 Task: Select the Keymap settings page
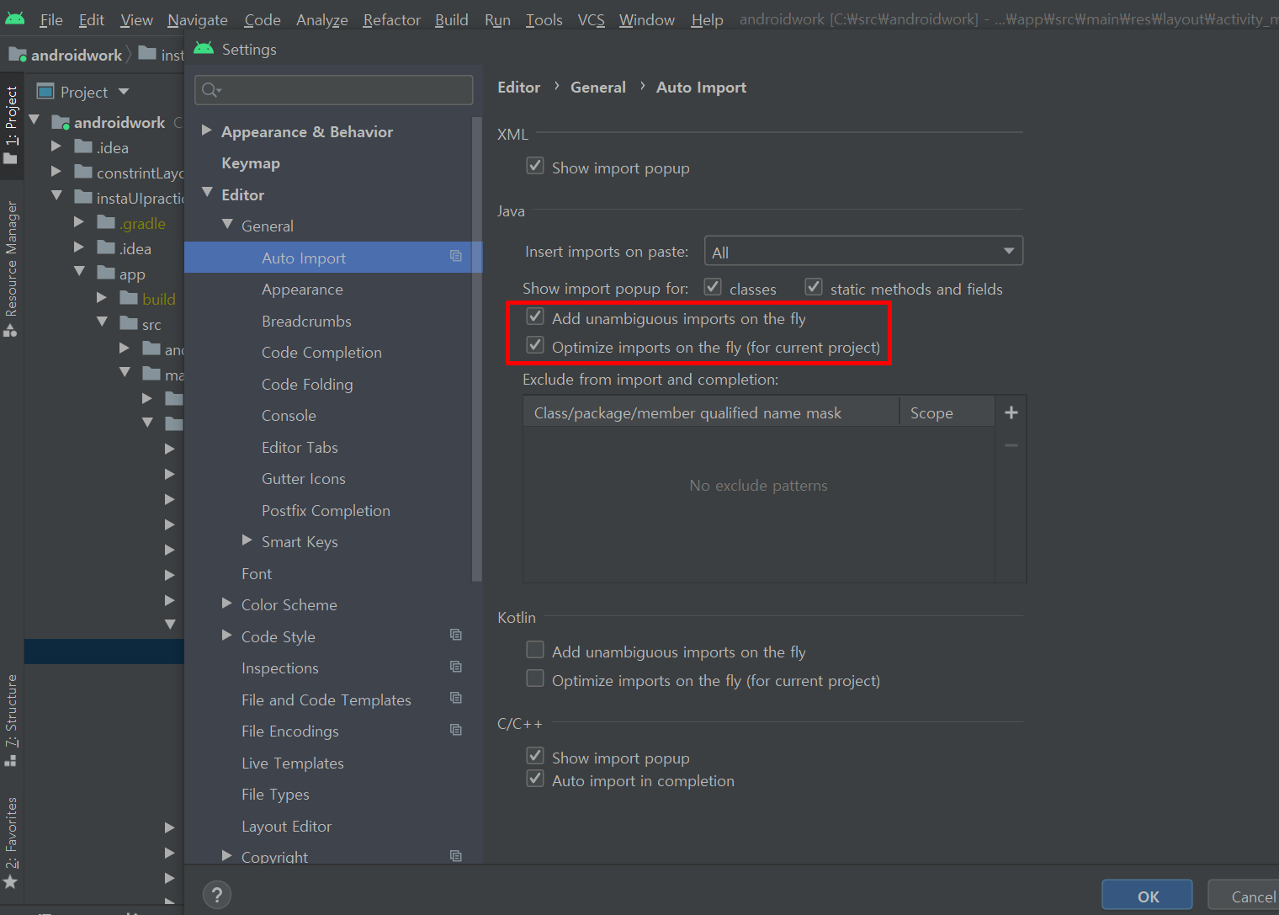[x=251, y=162]
